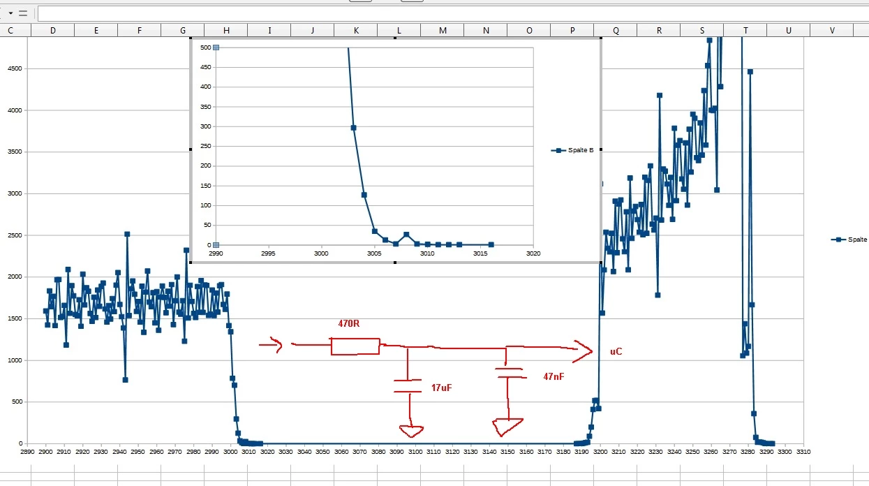Click main chart x-axis label 3100

[415, 452]
